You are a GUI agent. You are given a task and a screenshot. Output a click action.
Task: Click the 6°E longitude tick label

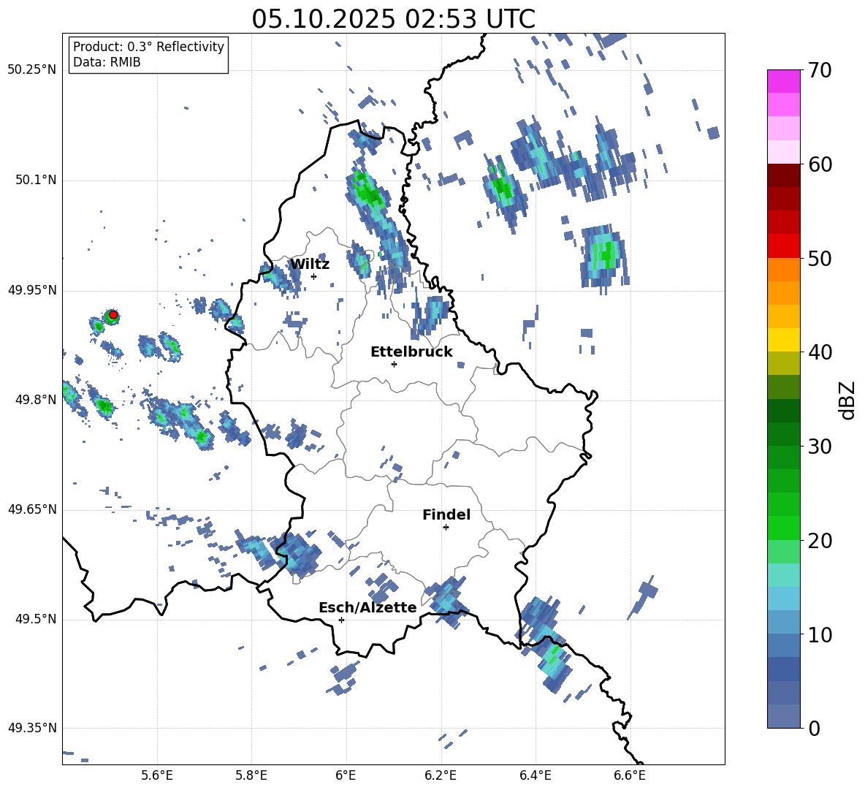click(346, 775)
